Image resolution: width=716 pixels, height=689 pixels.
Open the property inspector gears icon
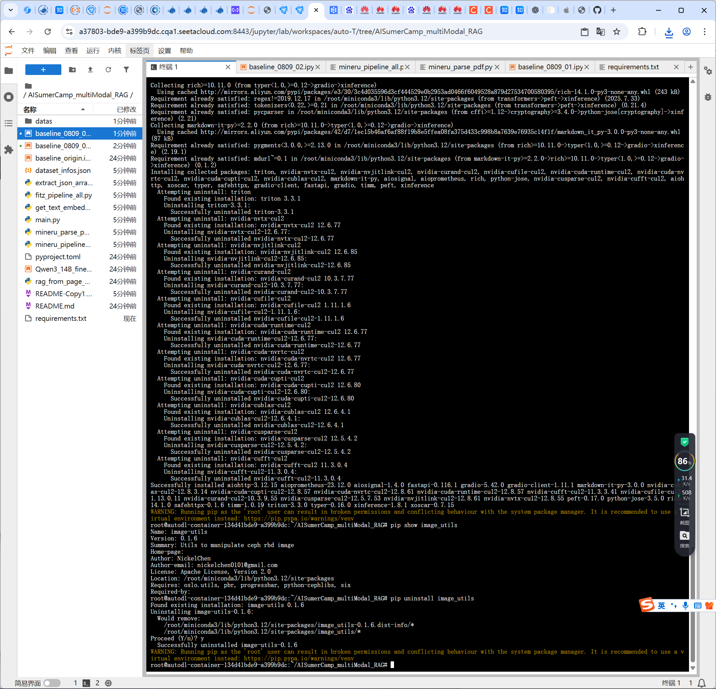tap(708, 71)
